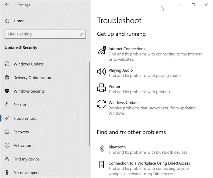
Task: Click 'Find and fix problems with playing sound'
Action: pos(145,76)
